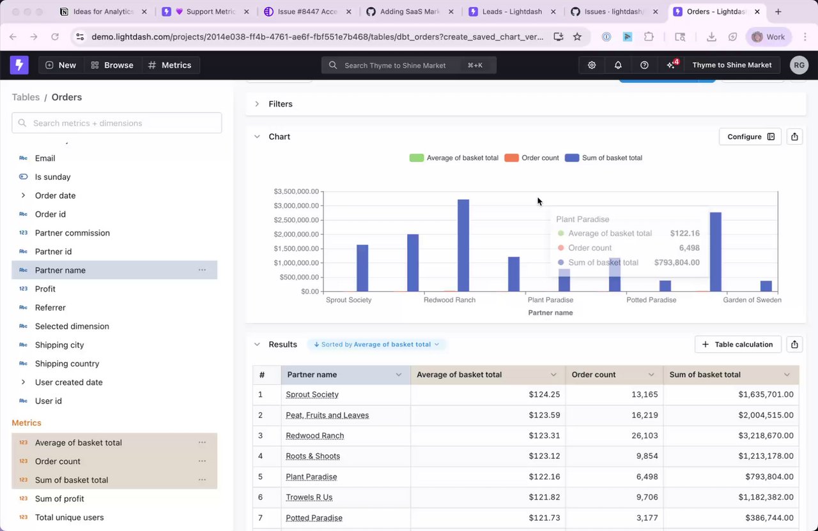Open Chrome's three-dot menu
The image size is (818, 531).
click(x=805, y=37)
